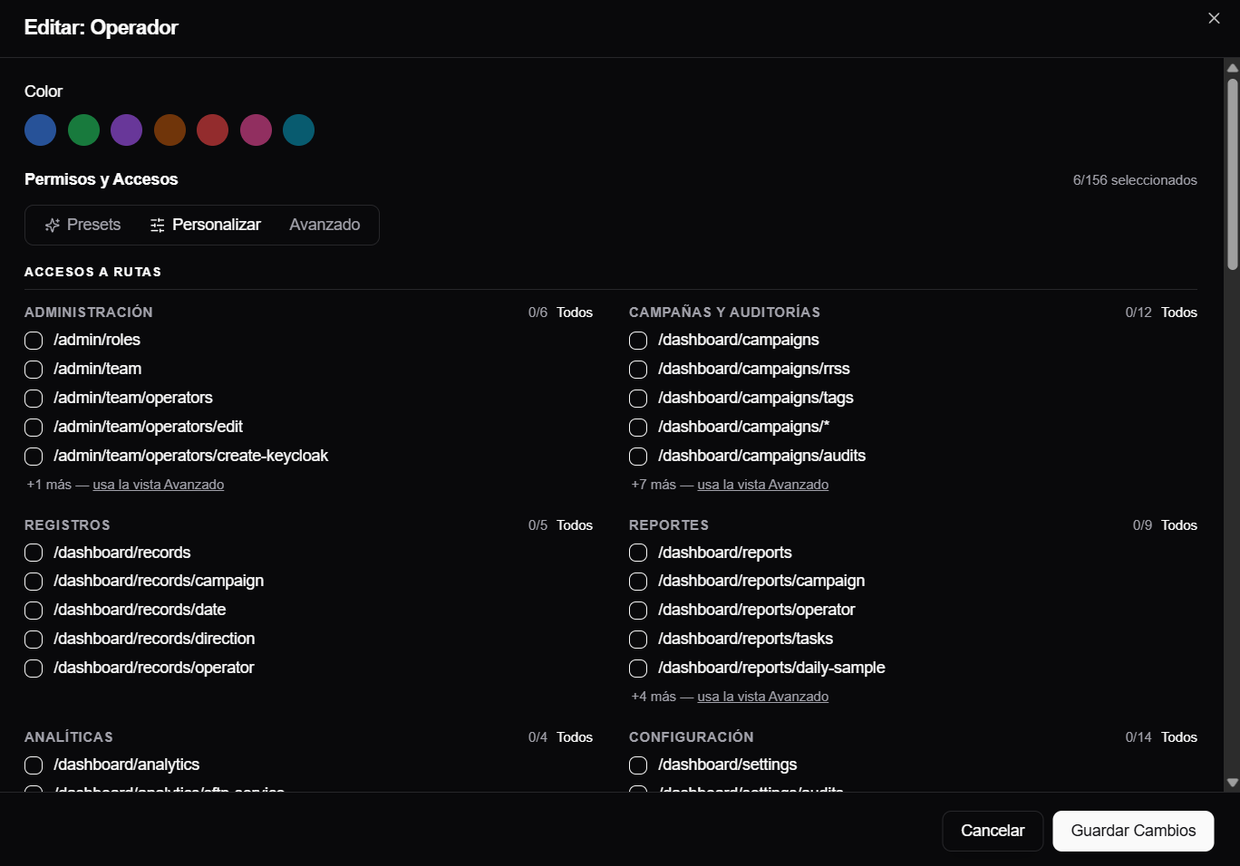Pick the green color swatch
Screen dimensions: 1240x866
83,130
